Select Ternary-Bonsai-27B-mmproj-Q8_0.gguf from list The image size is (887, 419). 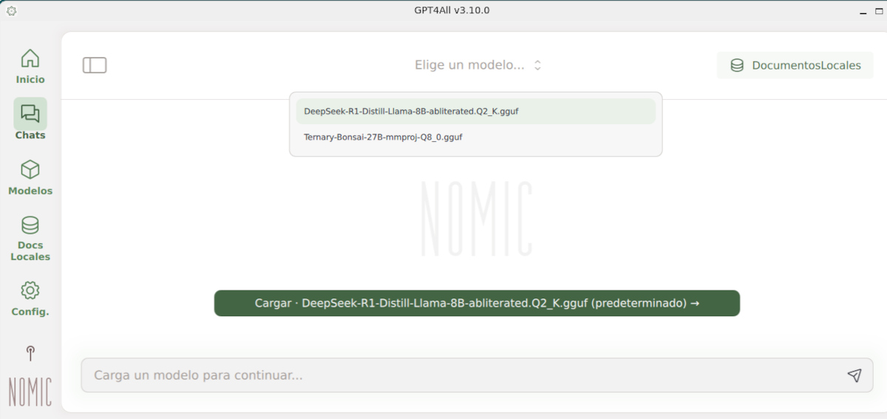pyautogui.click(x=476, y=137)
